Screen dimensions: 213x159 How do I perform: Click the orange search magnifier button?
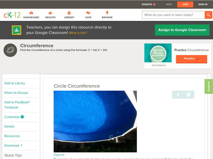tap(208, 15)
